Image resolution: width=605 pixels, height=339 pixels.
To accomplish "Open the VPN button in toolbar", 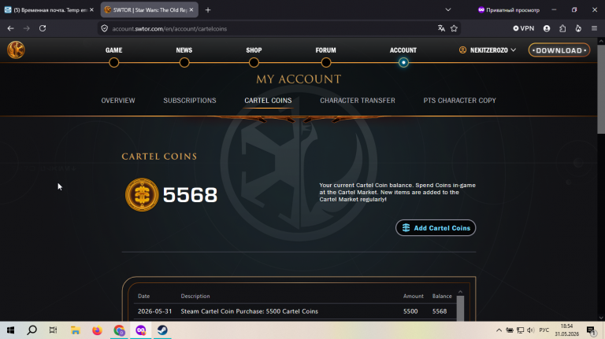I will [524, 28].
